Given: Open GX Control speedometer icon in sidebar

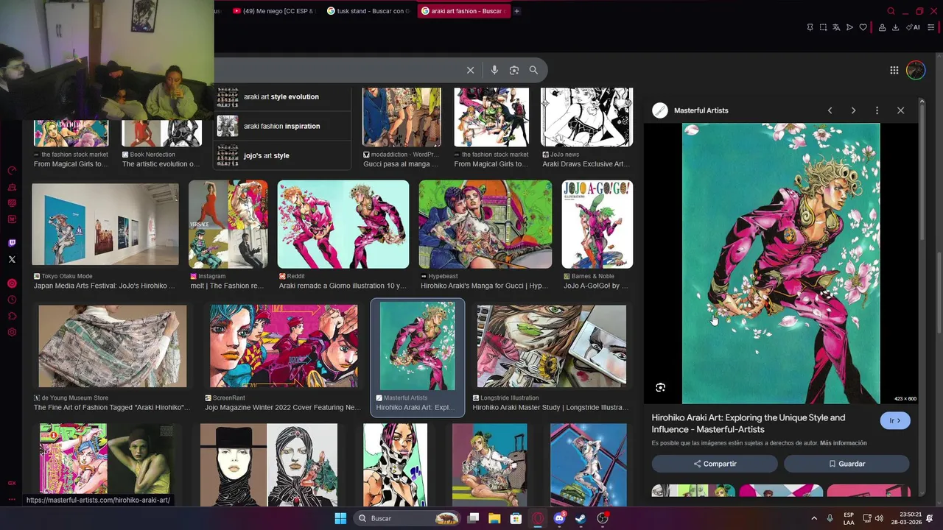Looking at the screenshot, I should [x=12, y=170].
